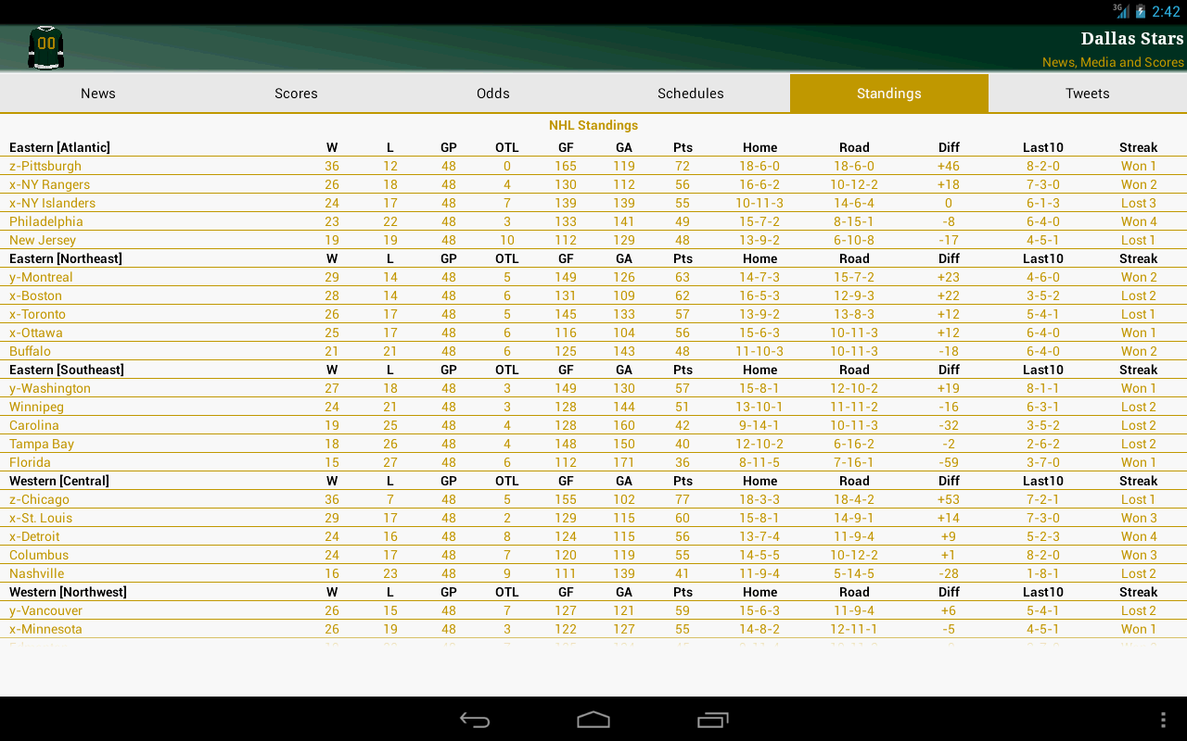Tap the Dallas Stars jersey icon

coord(45,47)
